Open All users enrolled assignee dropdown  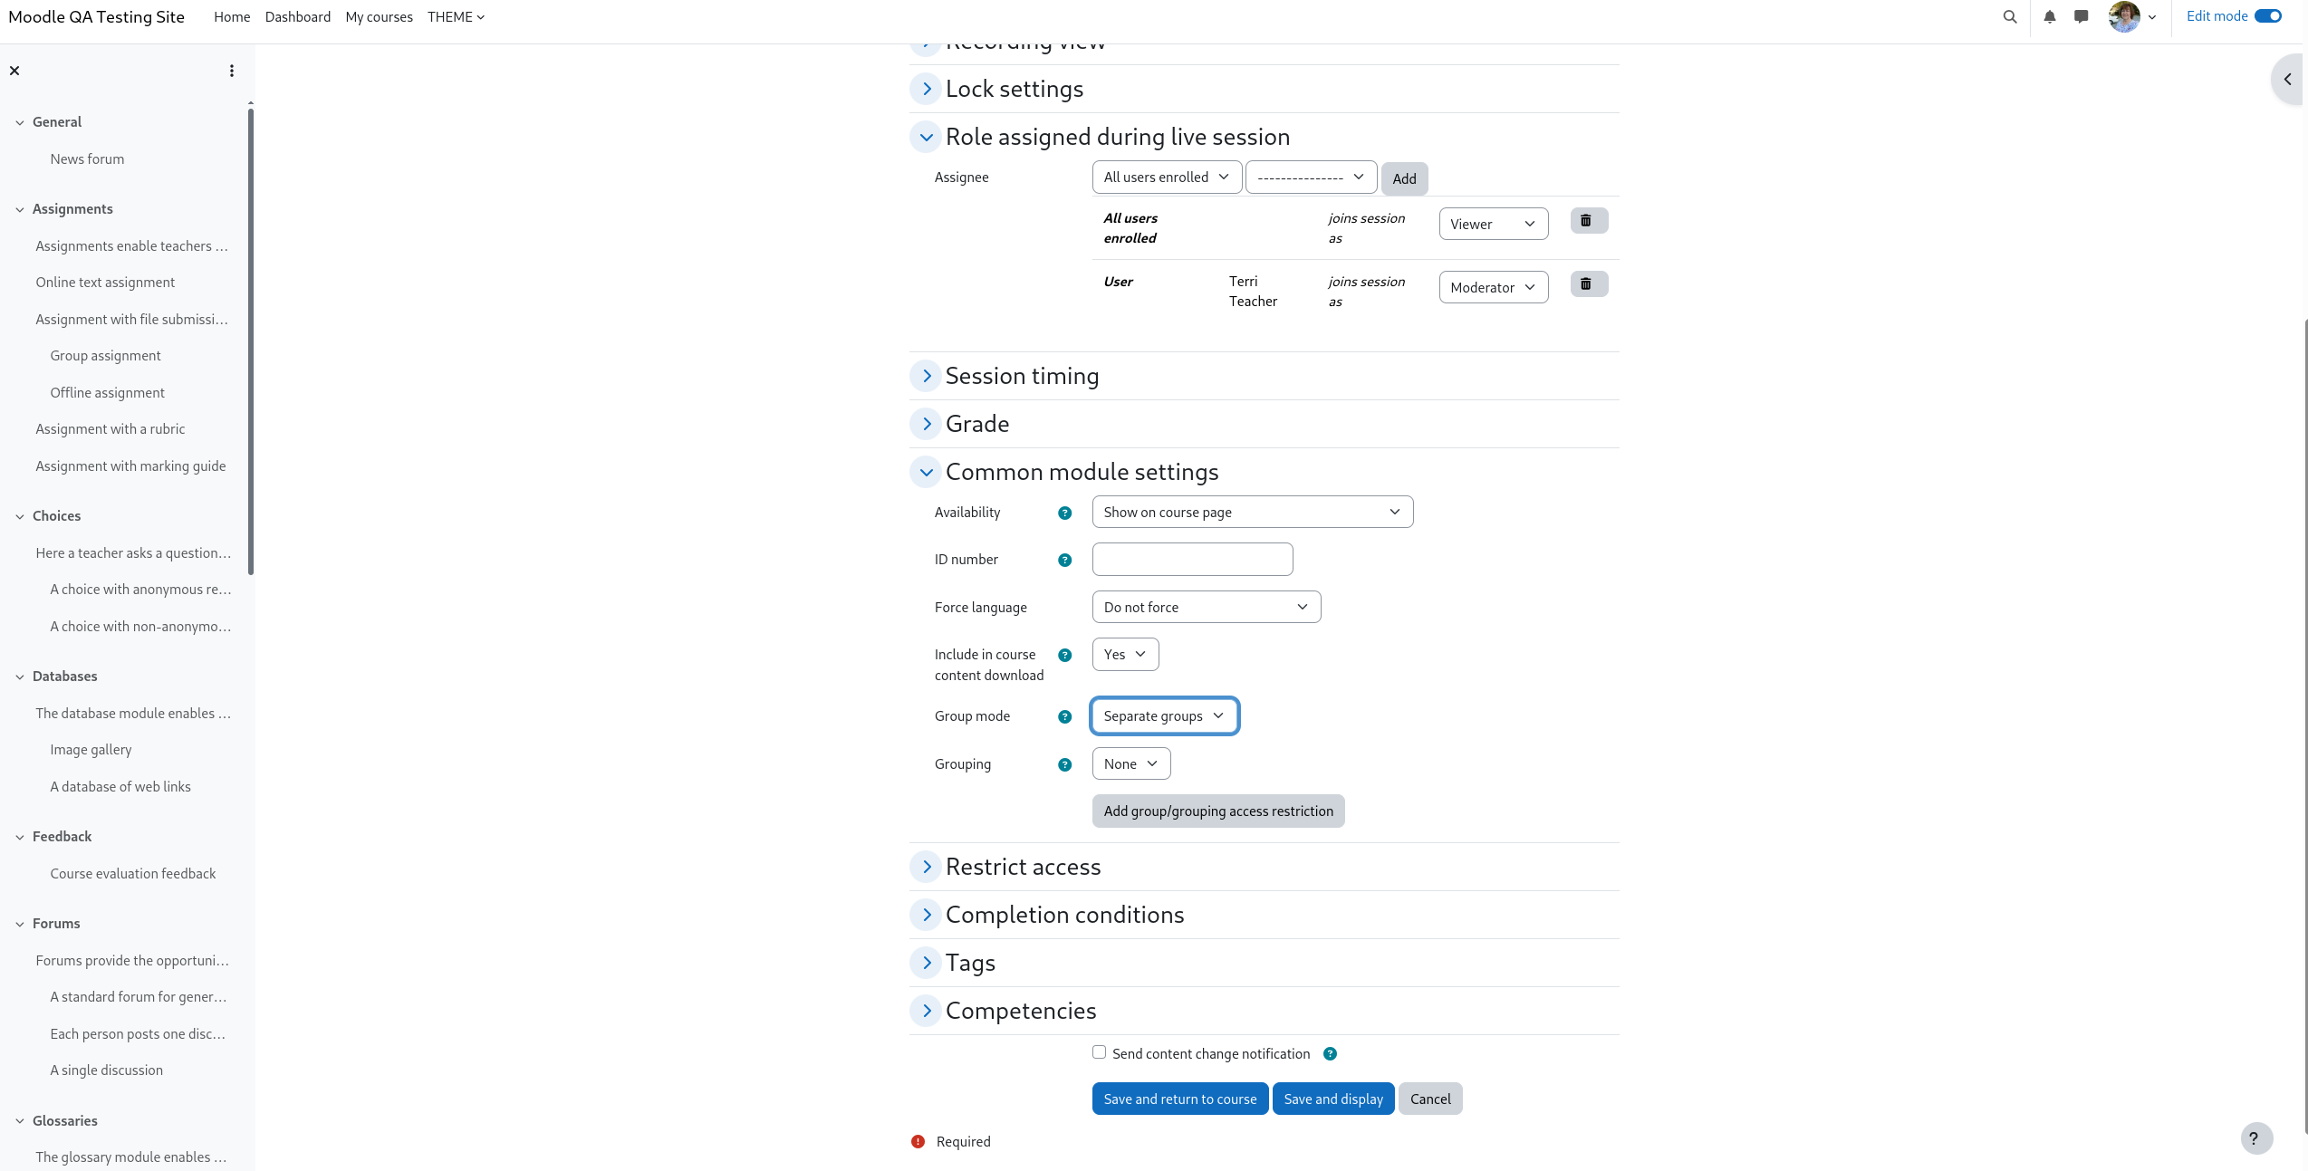pos(1167,178)
